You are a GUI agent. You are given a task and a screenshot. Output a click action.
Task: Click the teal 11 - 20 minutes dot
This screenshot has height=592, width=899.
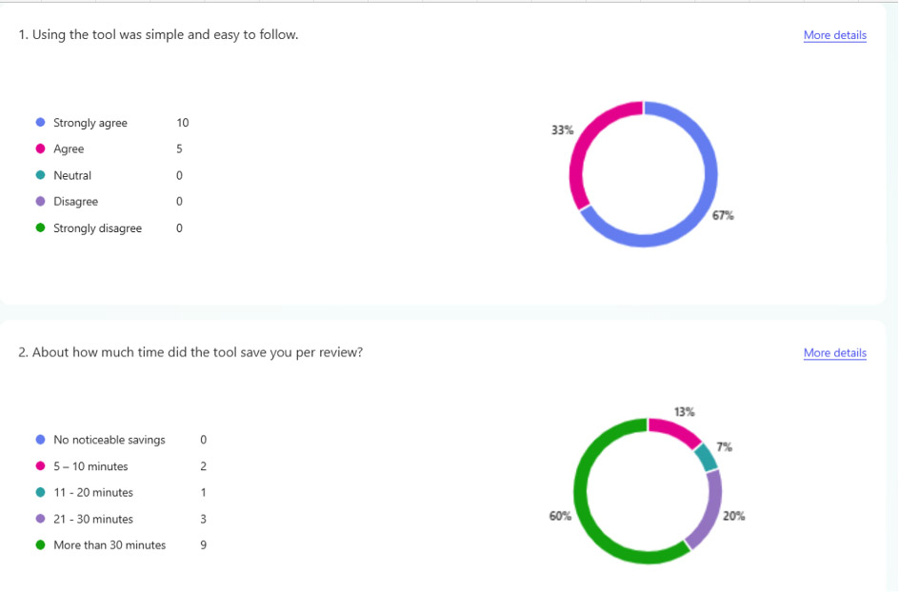tap(40, 493)
